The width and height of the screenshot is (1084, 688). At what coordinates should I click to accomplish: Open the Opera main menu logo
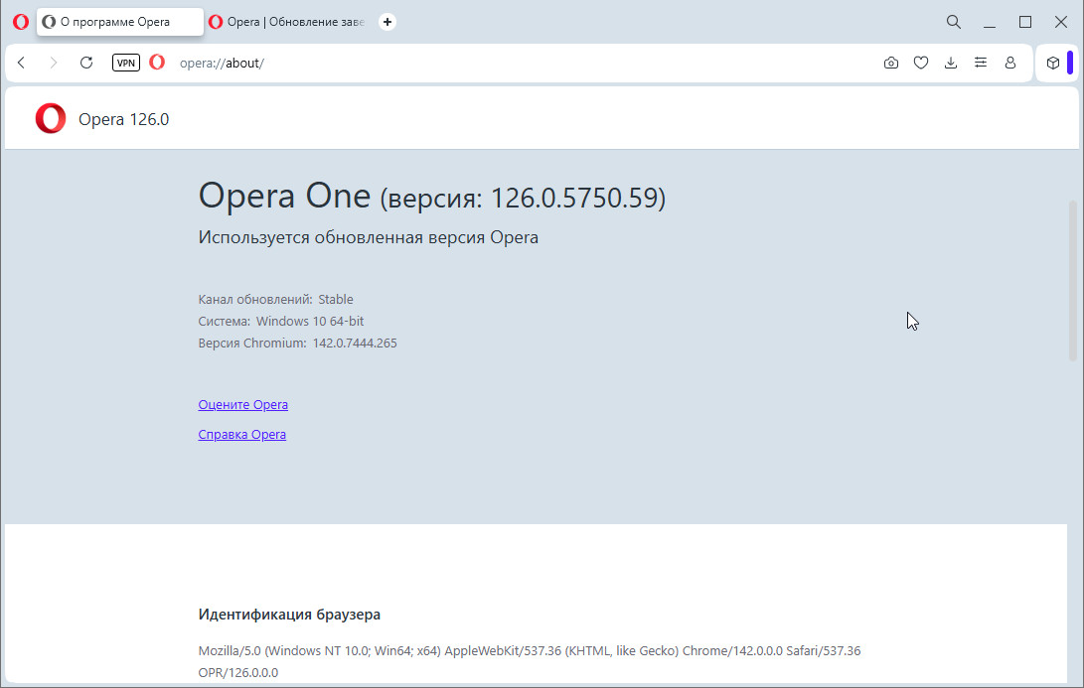pos(21,22)
